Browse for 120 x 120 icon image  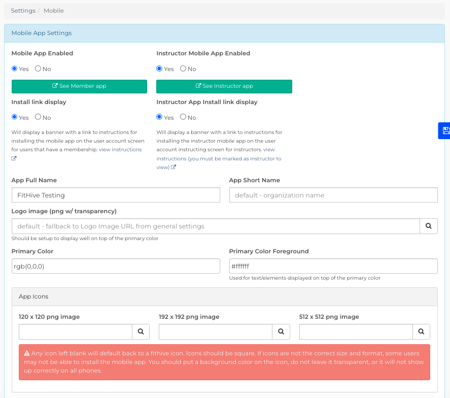coord(141,331)
